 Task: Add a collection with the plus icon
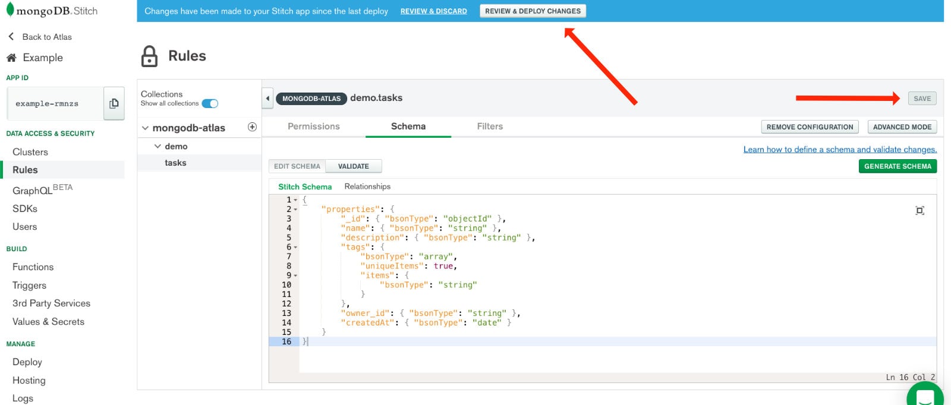tap(252, 127)
